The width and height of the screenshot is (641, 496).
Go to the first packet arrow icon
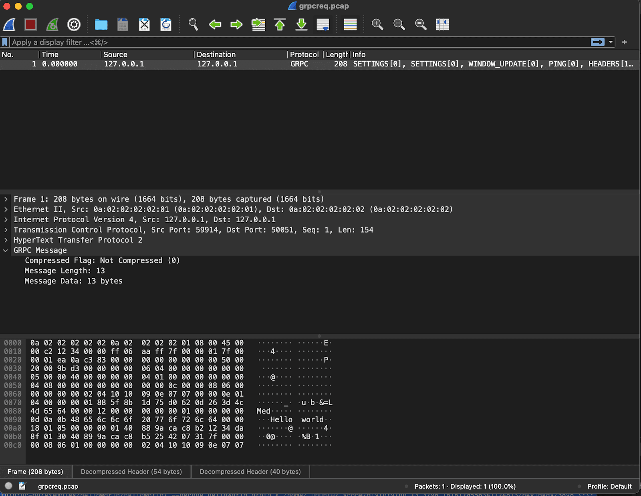click(280, 24)
